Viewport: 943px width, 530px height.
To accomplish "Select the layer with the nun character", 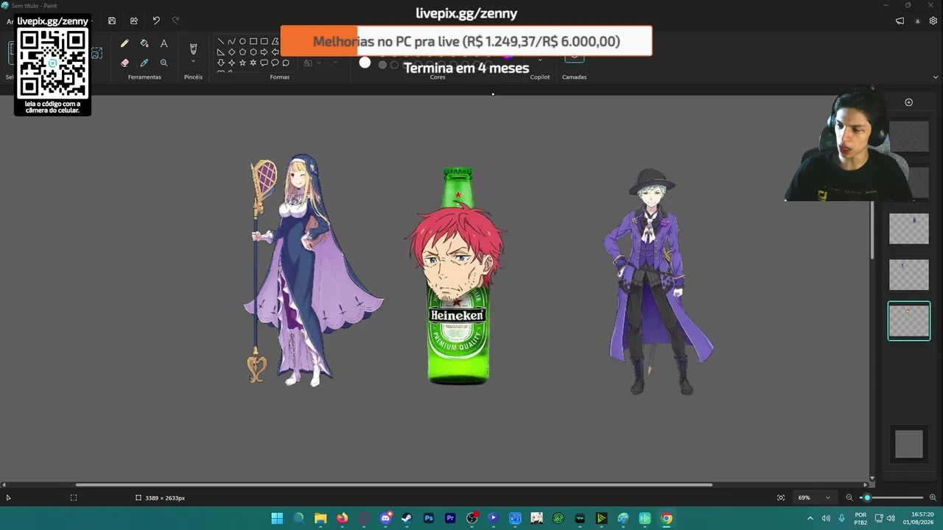I will (909, 275).
